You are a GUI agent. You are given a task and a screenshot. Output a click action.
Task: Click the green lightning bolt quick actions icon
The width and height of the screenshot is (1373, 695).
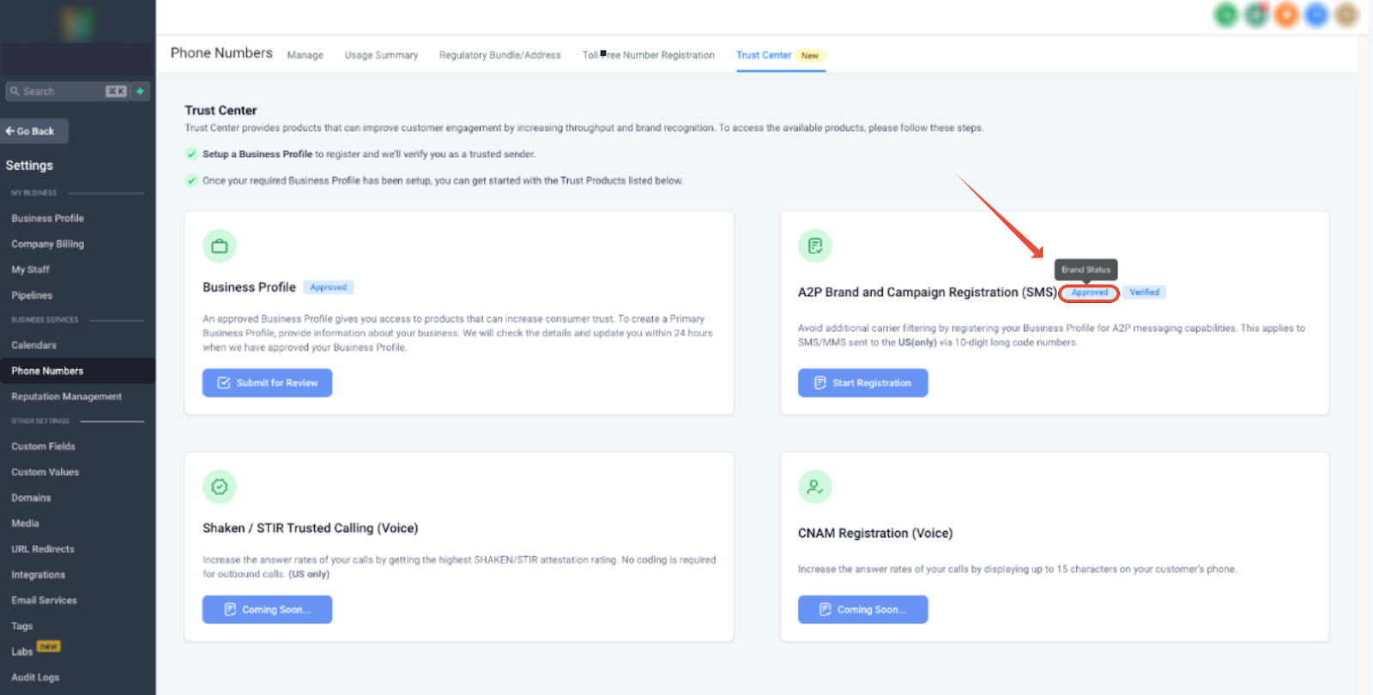coord(140,91)
